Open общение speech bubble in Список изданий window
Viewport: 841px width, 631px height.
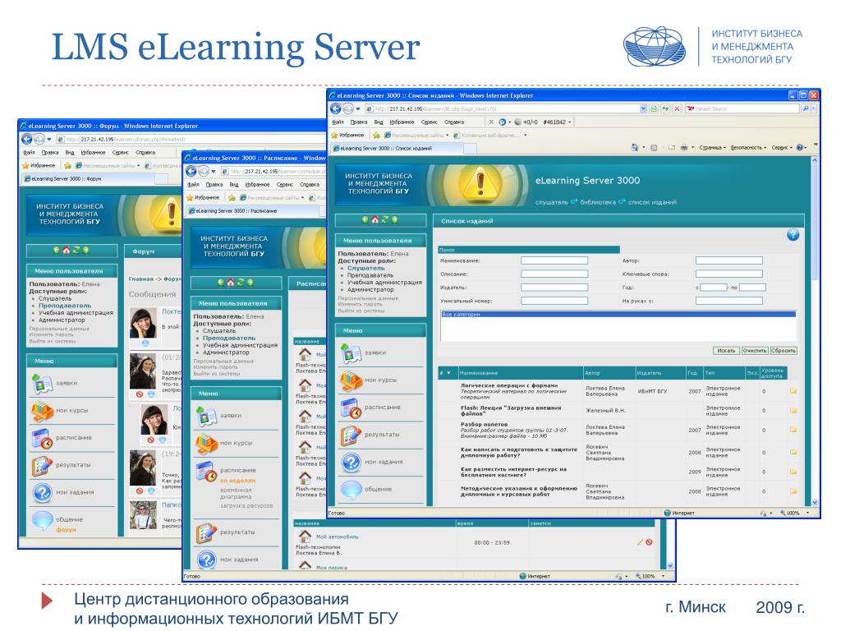352,490
